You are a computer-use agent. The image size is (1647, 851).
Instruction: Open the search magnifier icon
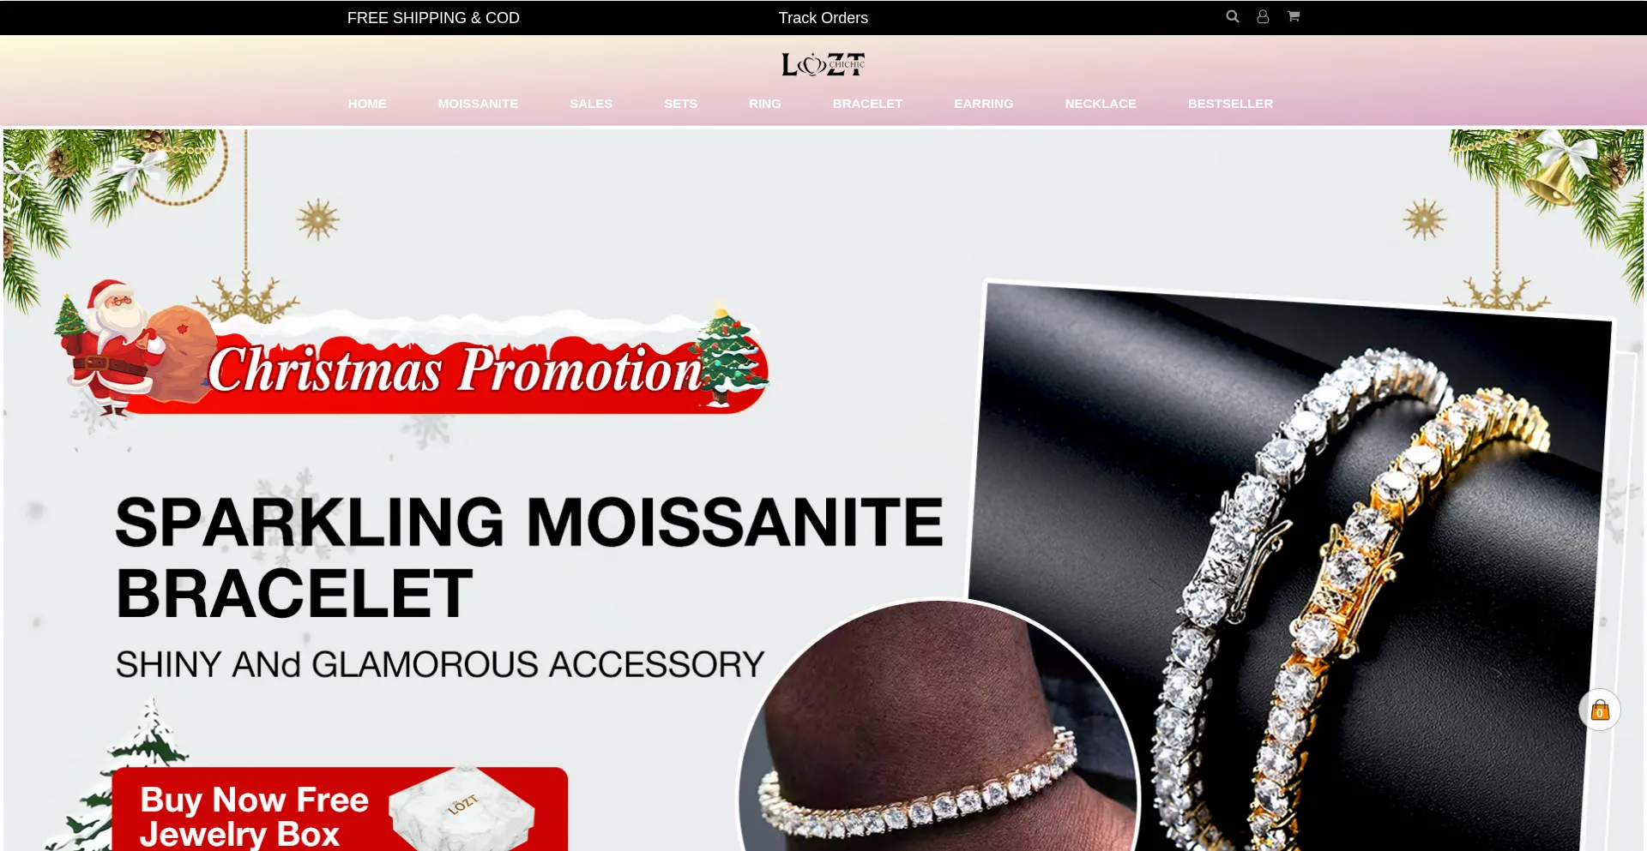point(1232,16)
